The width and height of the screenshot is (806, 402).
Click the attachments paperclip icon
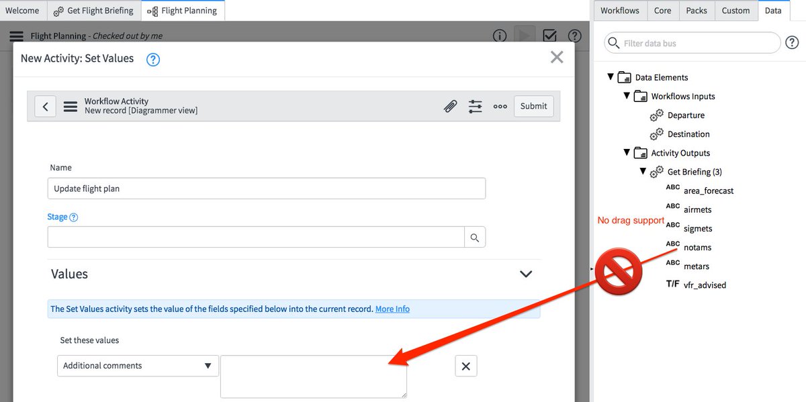pos(451,106)
